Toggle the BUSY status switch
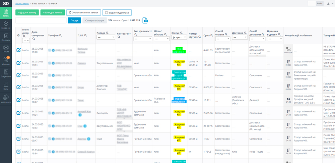Screen dimensions: 335x163 [x=316, y=3]
